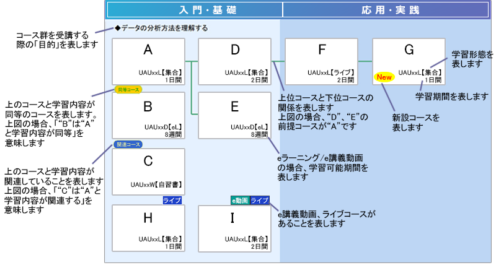Open course box D

[x=235, y=62]
